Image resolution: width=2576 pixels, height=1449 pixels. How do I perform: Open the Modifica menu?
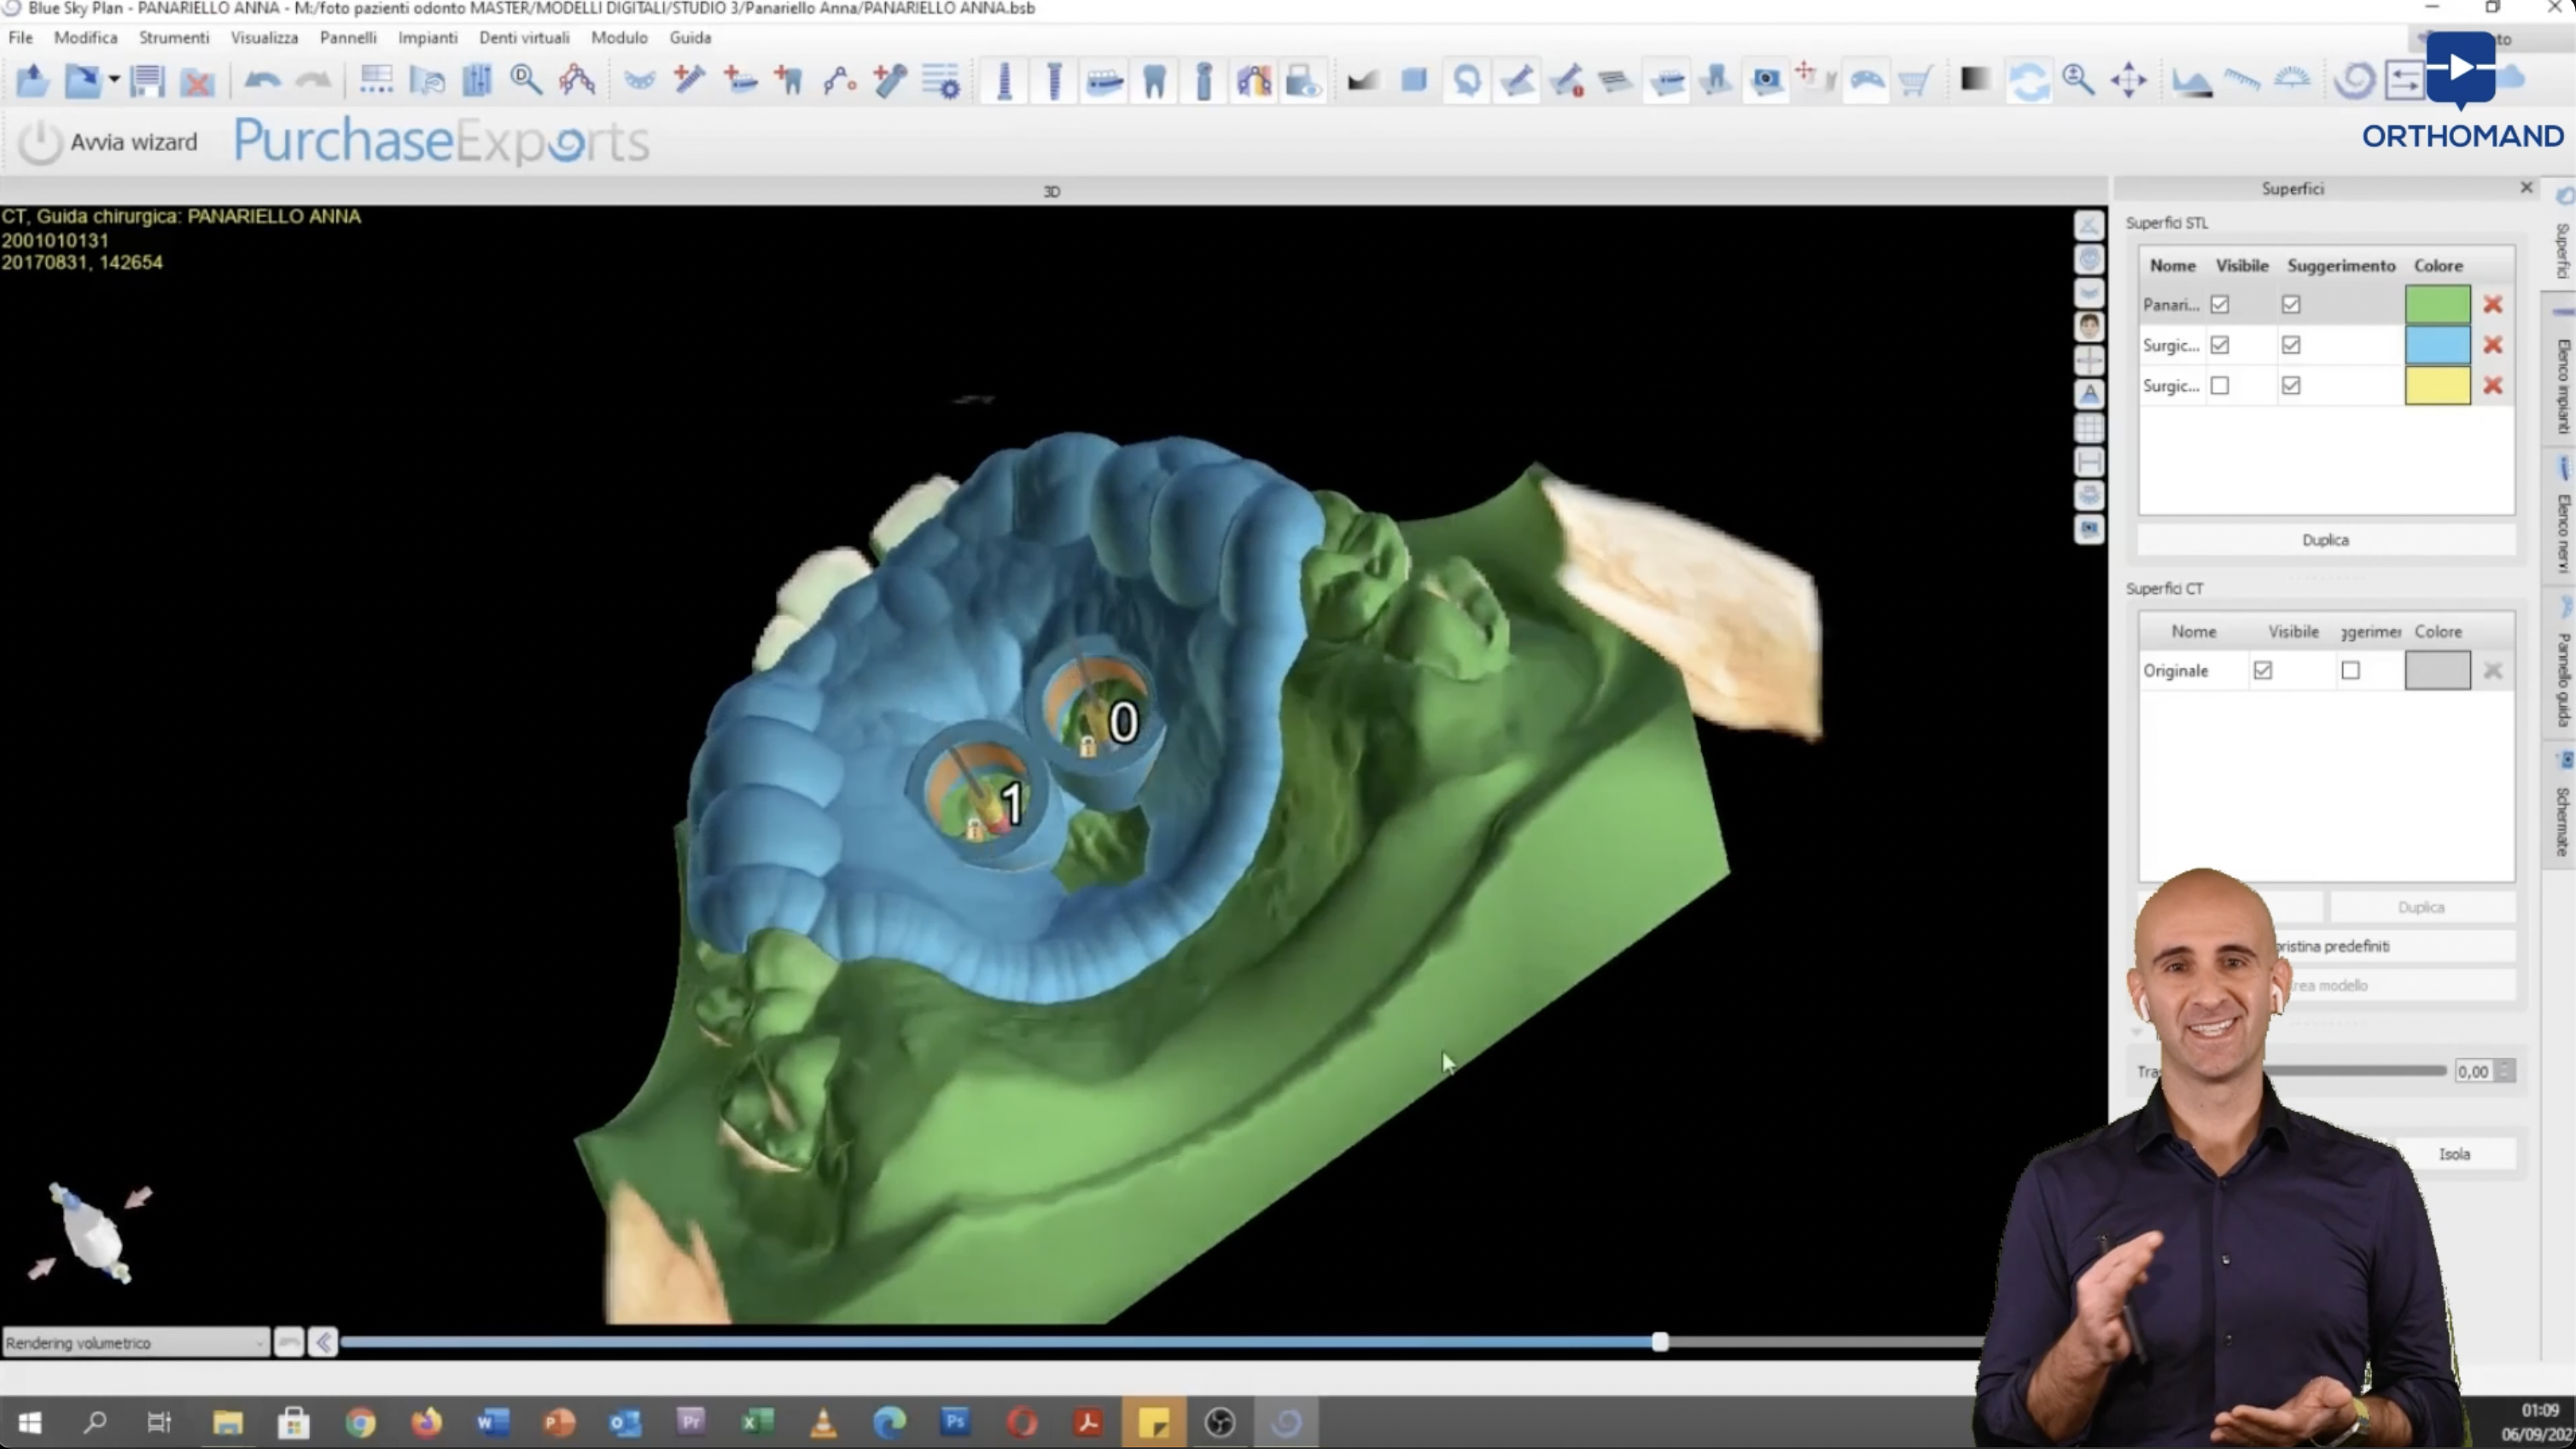pyautogui.click(x=85, y=37)
